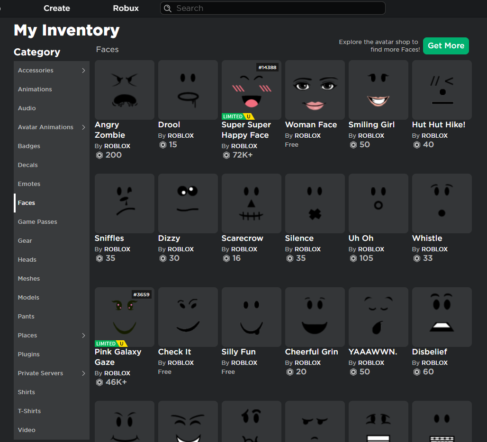Viewport: 487px width, 442px height.
Task: Go to the Robux tab
Action: 126,9
